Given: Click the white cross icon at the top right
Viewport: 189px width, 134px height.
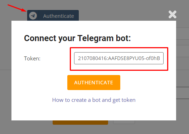Looking at the screenshot, I should pyautogui.click(x=173, y=14).
